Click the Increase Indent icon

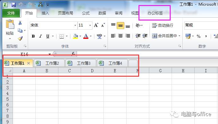145,36
